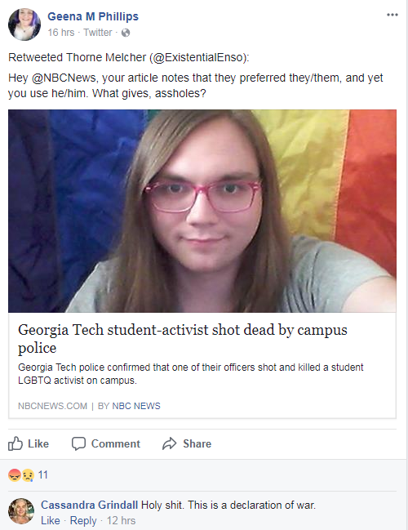
Task: Open Georgia Tech student-activist article headline
Action: click(x=183, y=339)
